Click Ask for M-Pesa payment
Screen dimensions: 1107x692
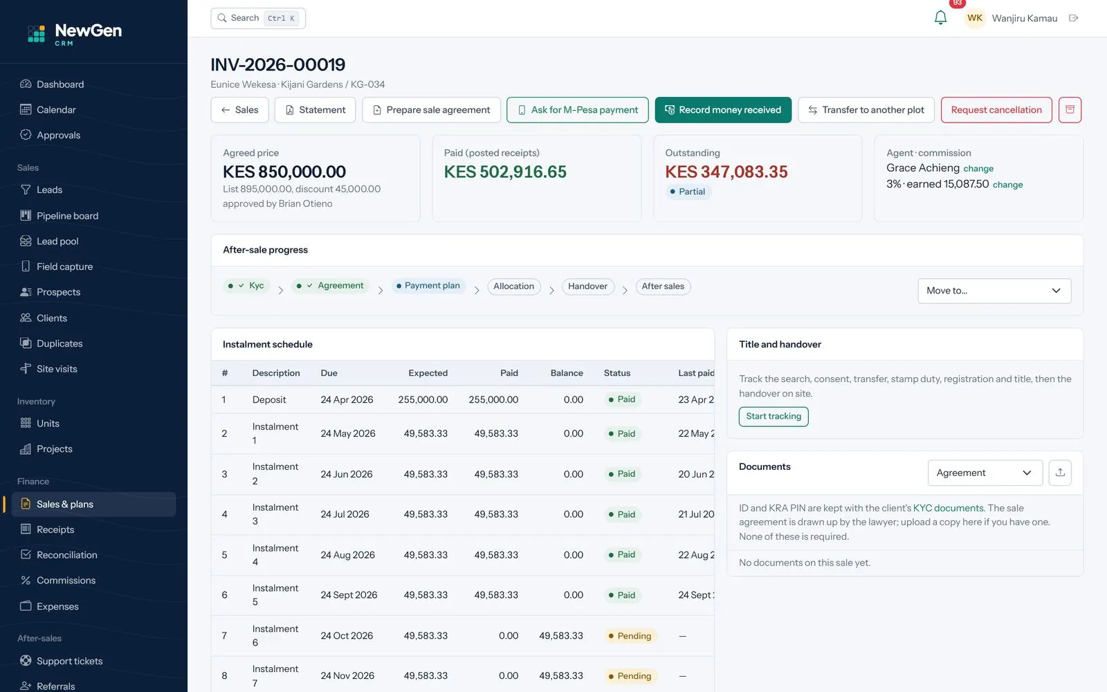click(x=577, y=110)
